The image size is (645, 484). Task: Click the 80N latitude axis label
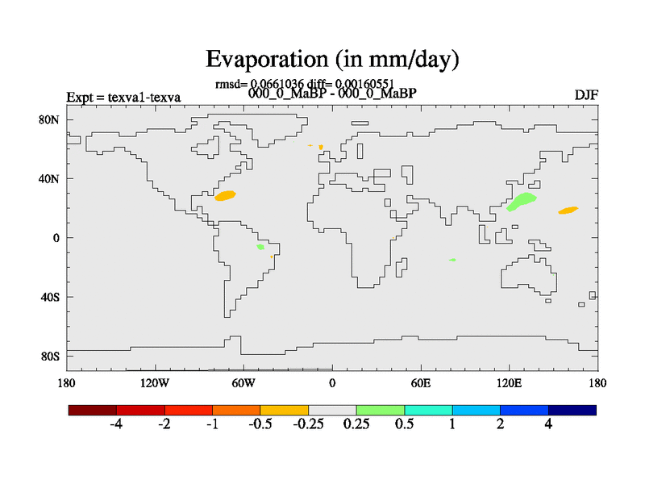(50, 119)
